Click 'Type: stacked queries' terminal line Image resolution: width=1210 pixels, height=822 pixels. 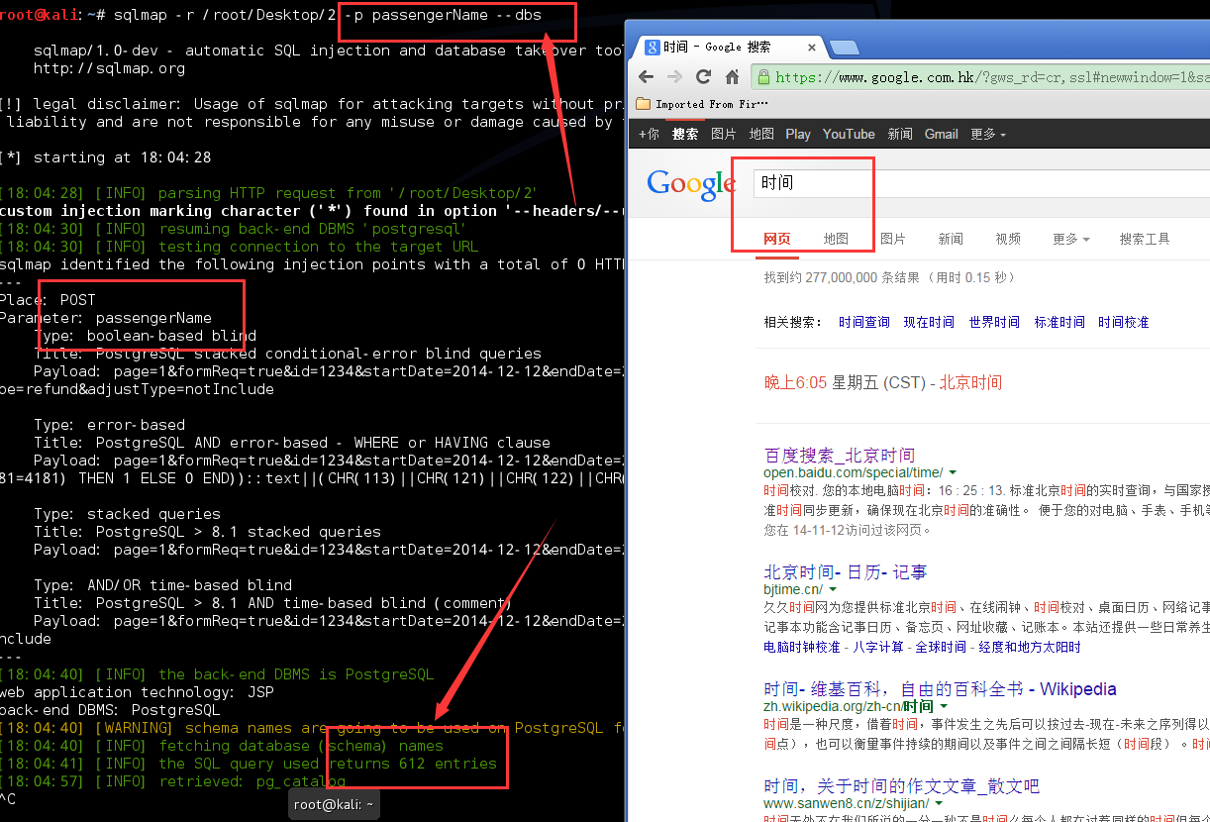click(127, 514)
